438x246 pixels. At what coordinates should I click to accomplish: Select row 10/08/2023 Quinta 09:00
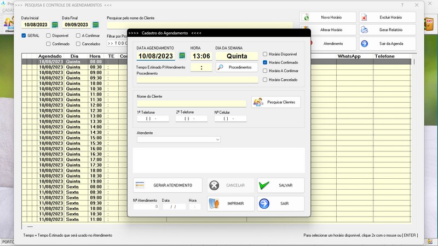[216, 73]
